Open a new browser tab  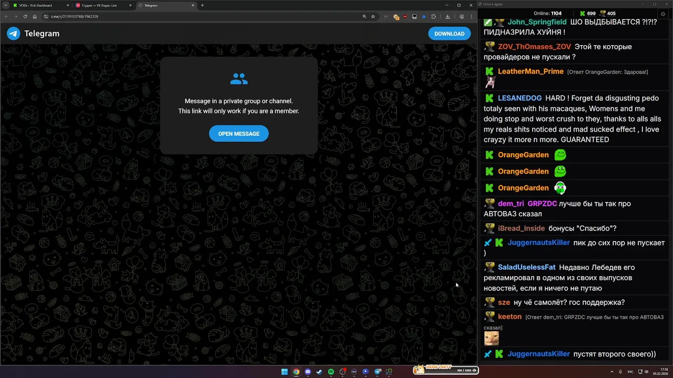tap(202, 5)
